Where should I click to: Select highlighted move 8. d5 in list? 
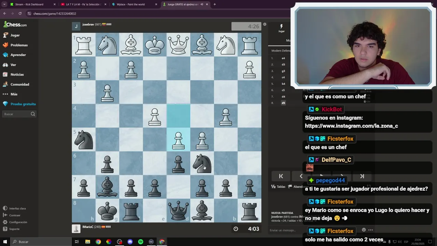click(283, 103)
